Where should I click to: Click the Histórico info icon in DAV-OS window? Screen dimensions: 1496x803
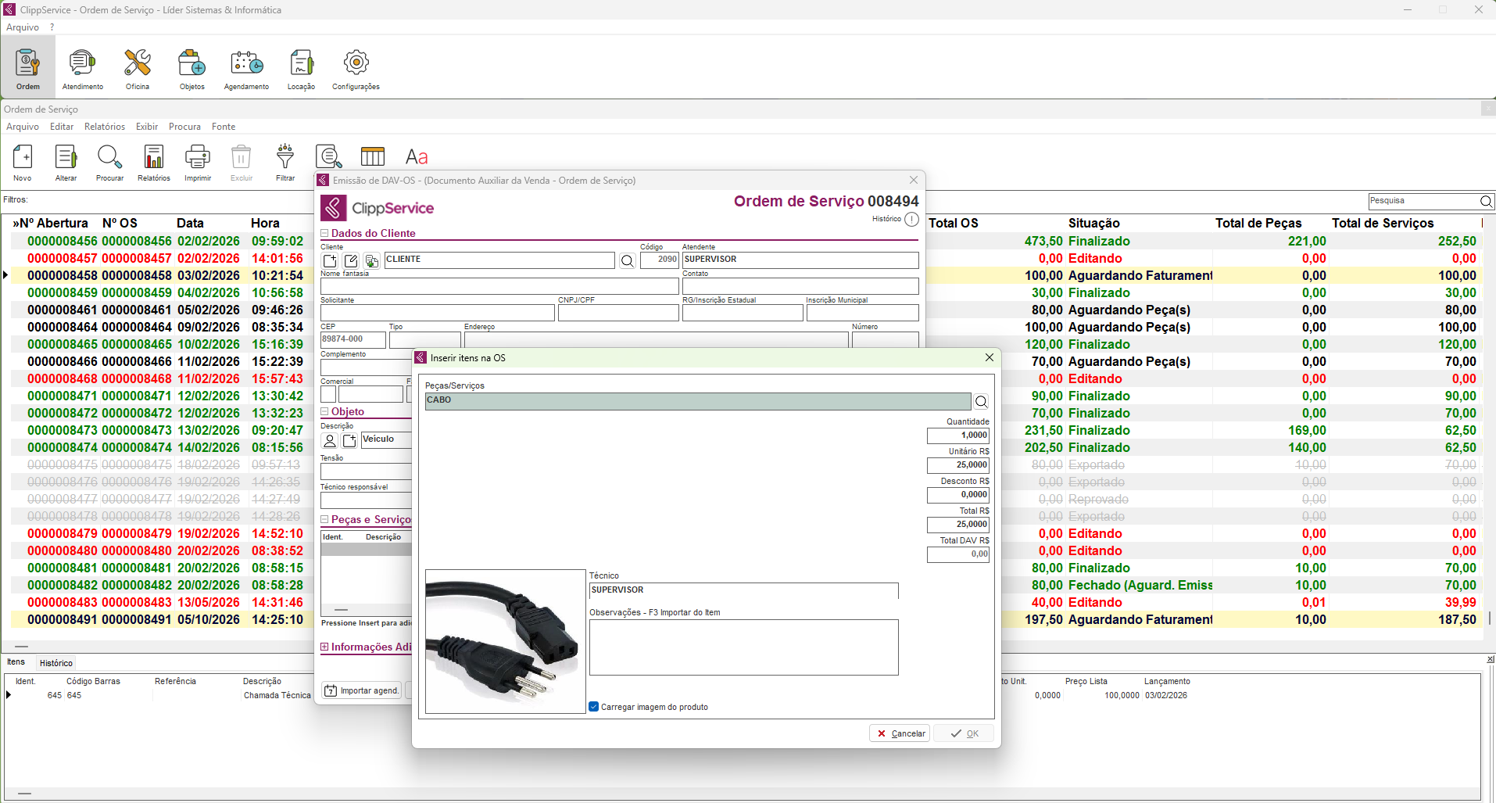tap(911, 219)
